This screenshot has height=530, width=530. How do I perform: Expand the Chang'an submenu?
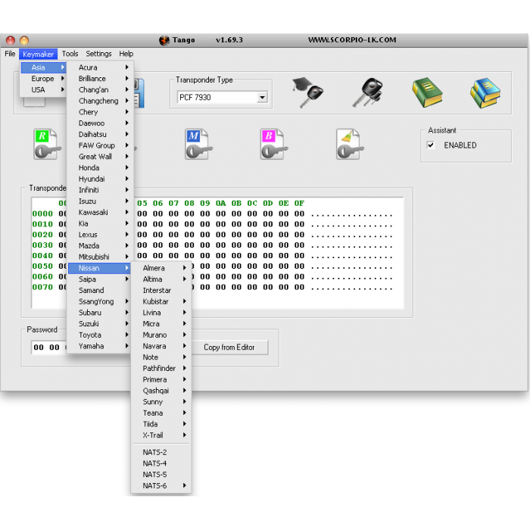click(101, 90)
